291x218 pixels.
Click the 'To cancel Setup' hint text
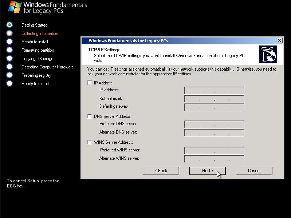point(33,183)
